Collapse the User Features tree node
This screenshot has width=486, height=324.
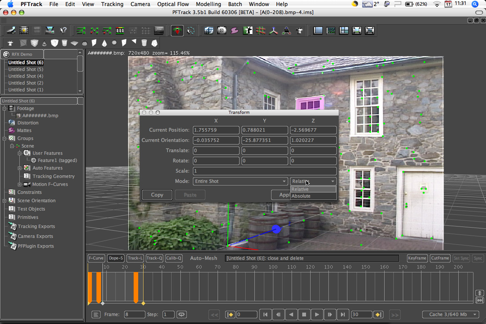point(19,153)
